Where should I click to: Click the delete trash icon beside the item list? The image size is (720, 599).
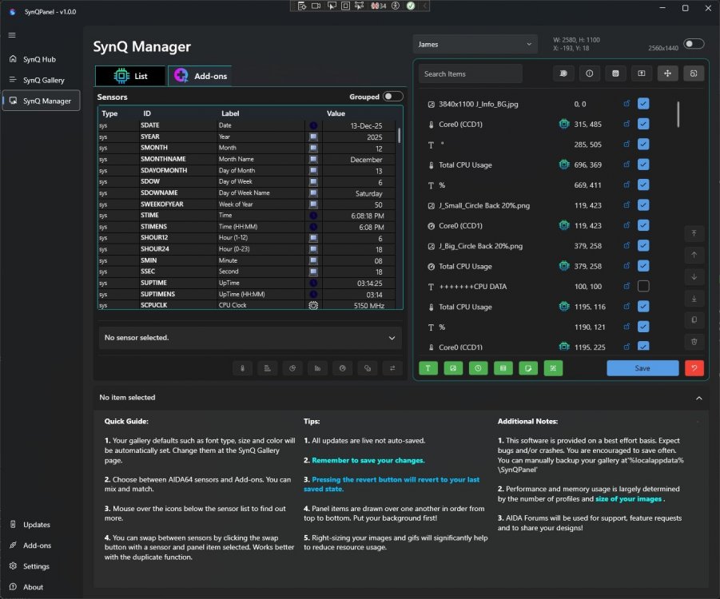click(x=694, y=342)
